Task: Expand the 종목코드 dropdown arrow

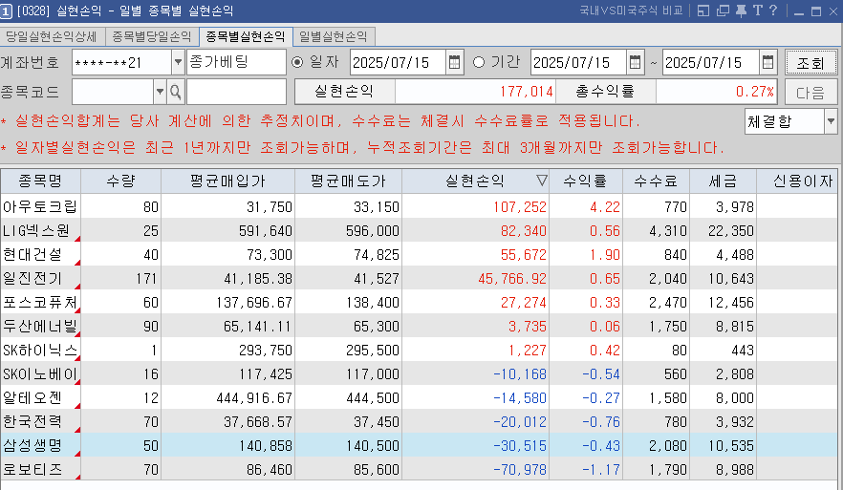Action: [160, 92]
